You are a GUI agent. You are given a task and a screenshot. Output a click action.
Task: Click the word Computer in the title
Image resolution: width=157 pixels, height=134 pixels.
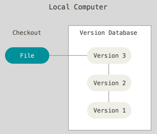91,7
